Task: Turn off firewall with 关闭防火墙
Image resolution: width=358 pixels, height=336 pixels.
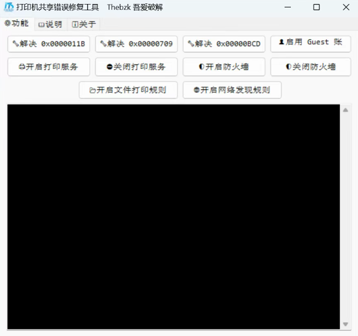Action: click(311, 67)
